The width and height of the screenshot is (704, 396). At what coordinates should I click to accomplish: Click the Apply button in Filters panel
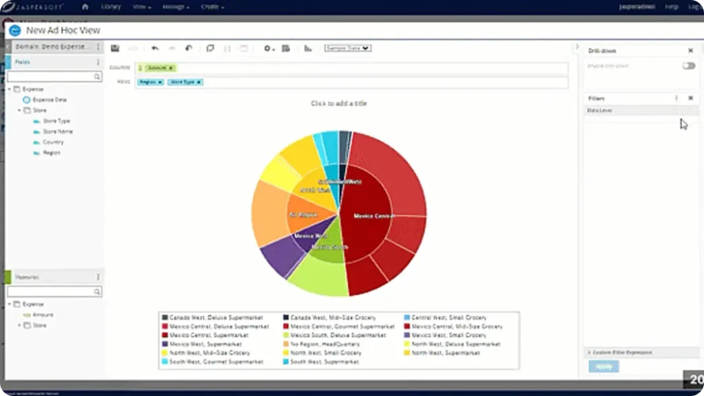tap(603, 366)
